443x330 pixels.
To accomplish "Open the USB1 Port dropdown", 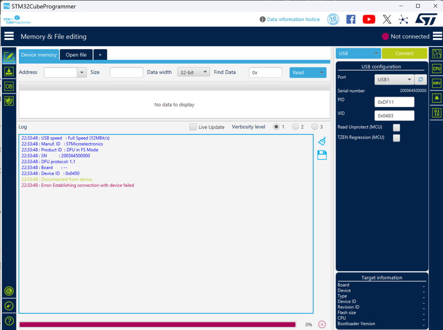I will tap(394, 80).
